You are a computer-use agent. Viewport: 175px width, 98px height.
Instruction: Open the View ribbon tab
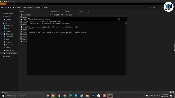(22, 4)
